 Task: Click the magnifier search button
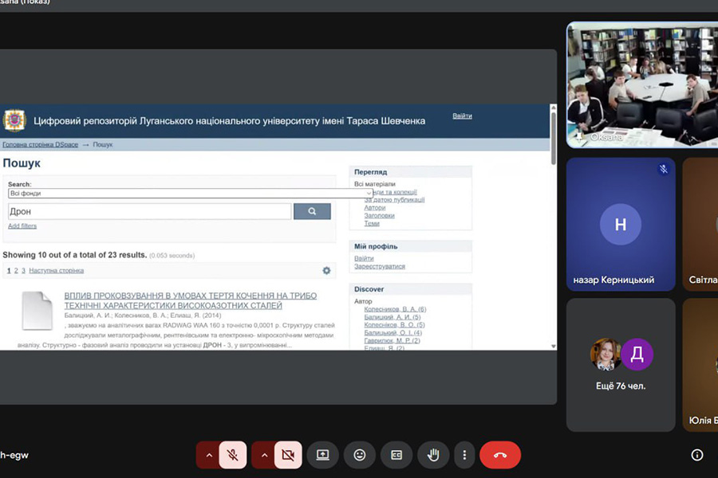(x=312, y=211)
